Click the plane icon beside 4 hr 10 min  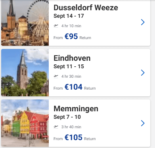pos(56,26)
